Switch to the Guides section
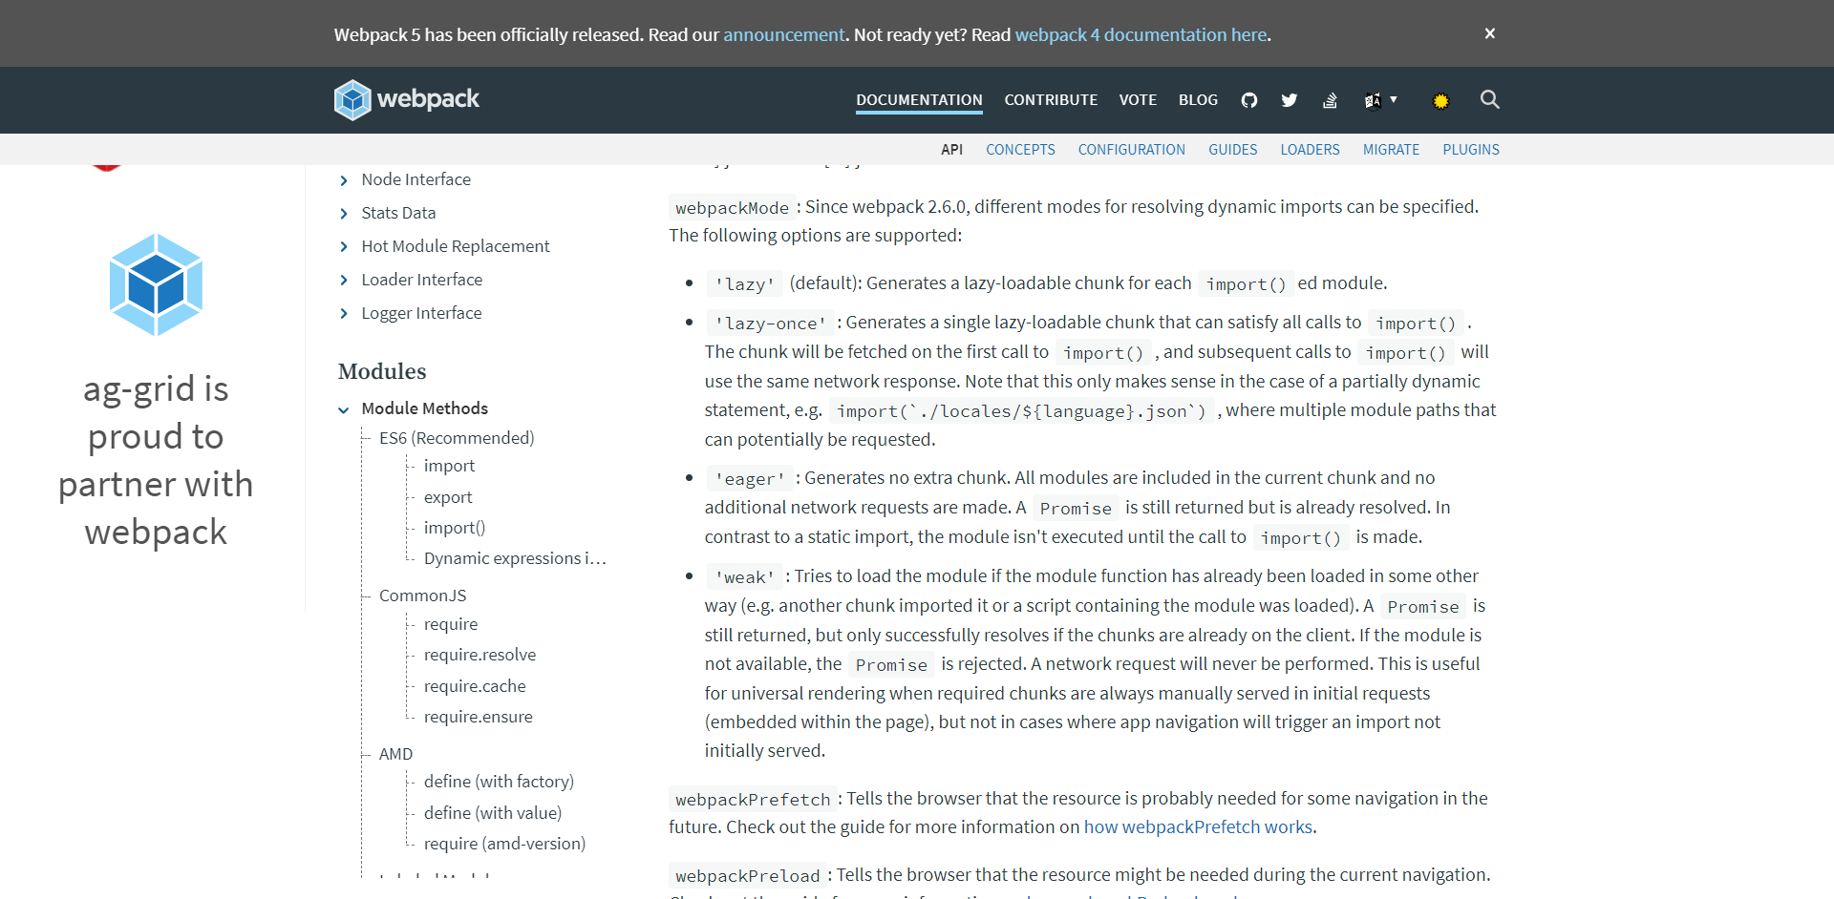Image resolution: width=1834 pixels, height=899 pixels. coord(1232,150)
